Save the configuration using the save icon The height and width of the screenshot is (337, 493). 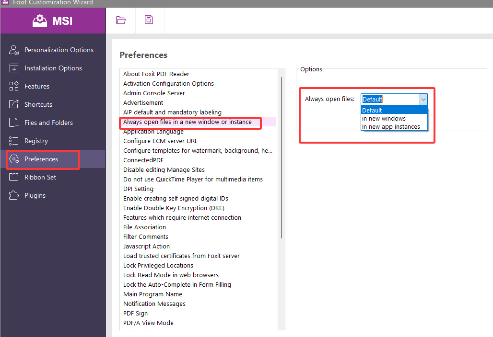(x=149, y=20)
